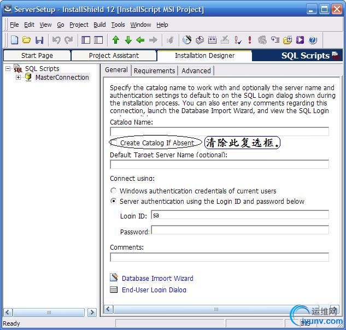Click the compile script grid icon
The image size is (346, 330).
point(212,40)
